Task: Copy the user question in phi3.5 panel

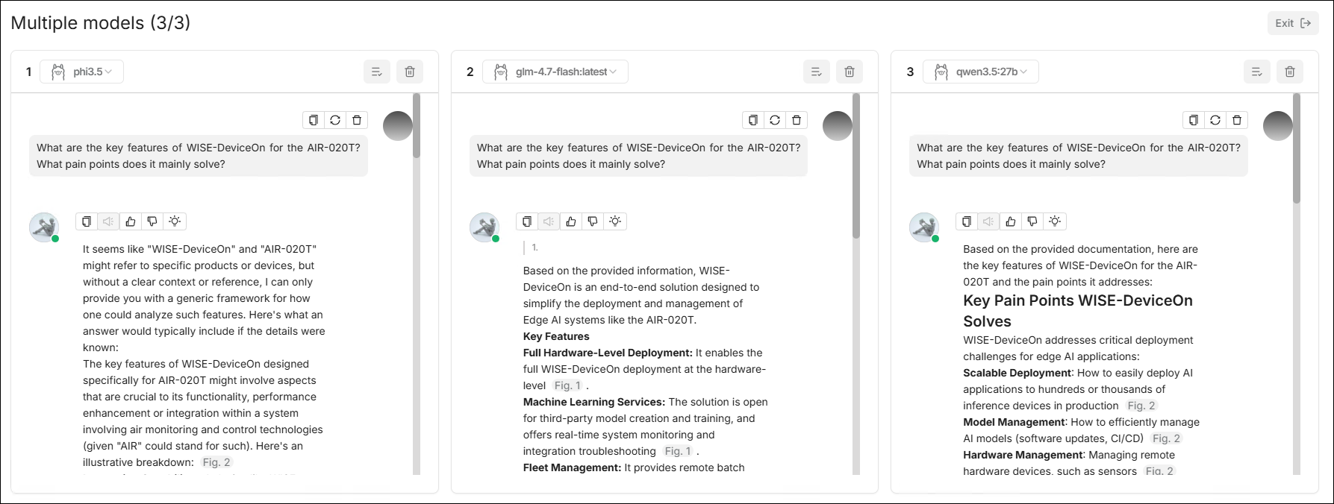Action: point(314,120)
